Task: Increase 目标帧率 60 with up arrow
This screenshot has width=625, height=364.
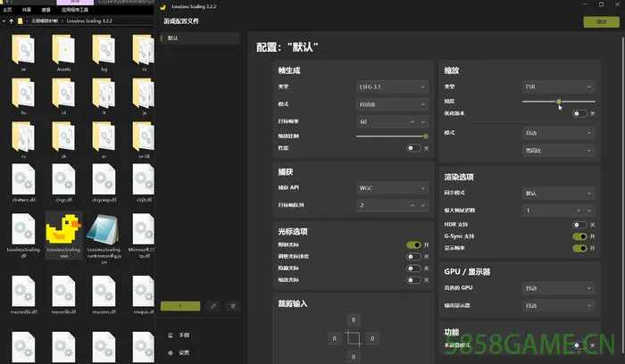Action: (412, 122)
